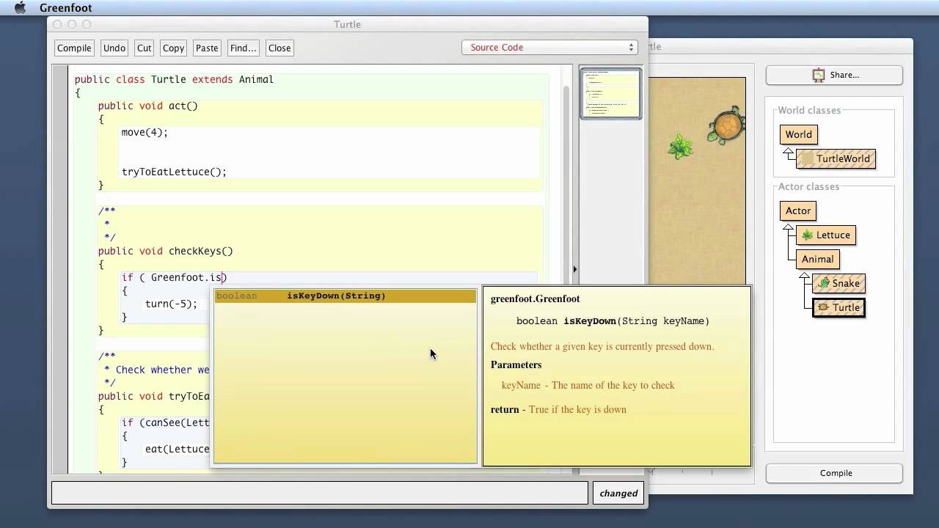Viewport: 939px width, 528px height.
Task: Click the 'changed' status indicator
Action: click(x=618, y=493)
